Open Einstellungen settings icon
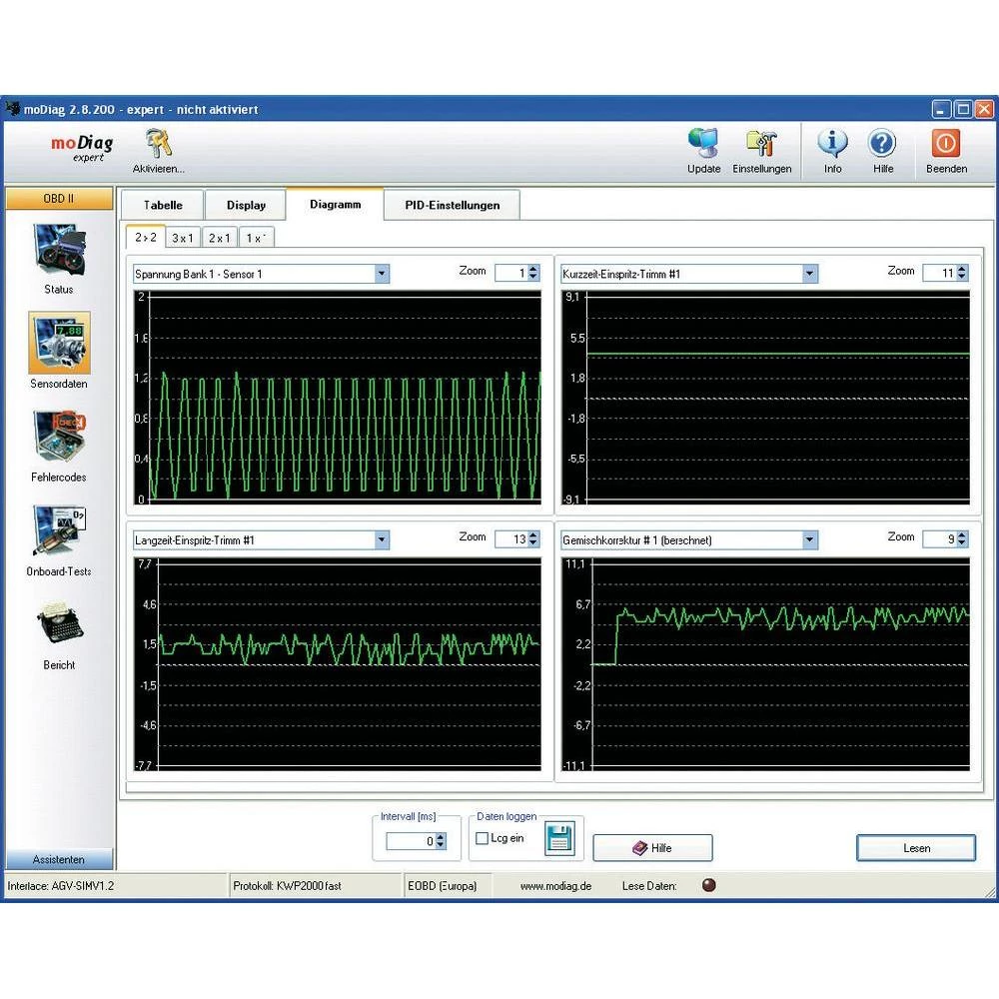 click(x=761, y=144)
